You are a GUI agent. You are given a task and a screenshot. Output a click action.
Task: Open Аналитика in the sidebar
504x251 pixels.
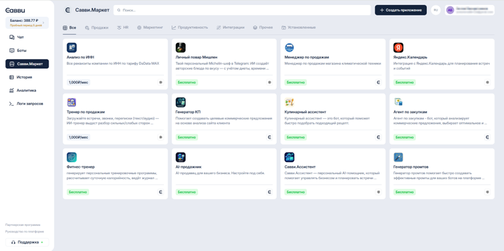coord(26,90)
